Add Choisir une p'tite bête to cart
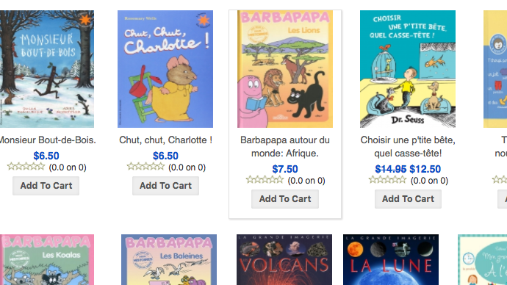The width and height of the screenshot is (507, 285). coord(408,199)
